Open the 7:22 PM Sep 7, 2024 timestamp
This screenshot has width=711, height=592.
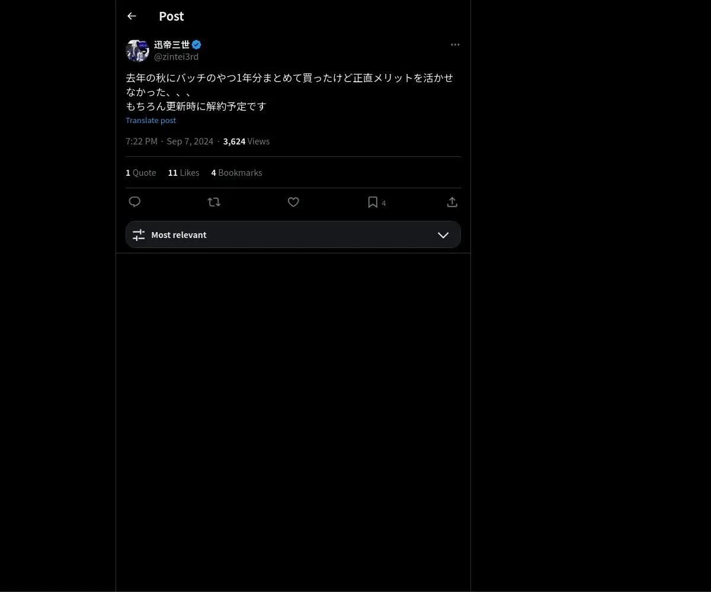click(x=169, y=141)
